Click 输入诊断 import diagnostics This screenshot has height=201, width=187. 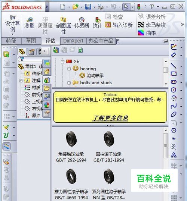[x=119, y=25]
